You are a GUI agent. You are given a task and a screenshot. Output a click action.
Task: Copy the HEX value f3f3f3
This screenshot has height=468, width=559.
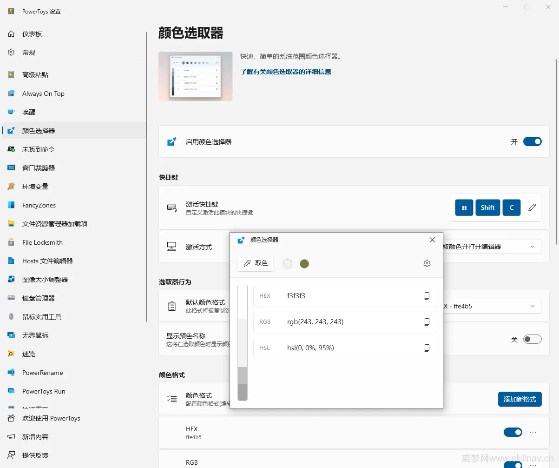(427, 296)
